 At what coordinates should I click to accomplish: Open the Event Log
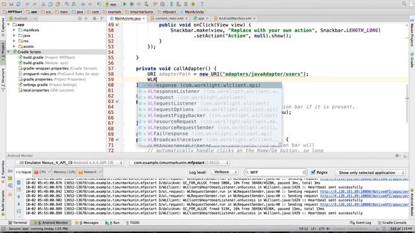coord(361,223)
